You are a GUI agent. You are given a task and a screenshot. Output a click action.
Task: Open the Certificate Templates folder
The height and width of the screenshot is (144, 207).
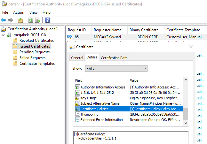(x=37, y=64)
